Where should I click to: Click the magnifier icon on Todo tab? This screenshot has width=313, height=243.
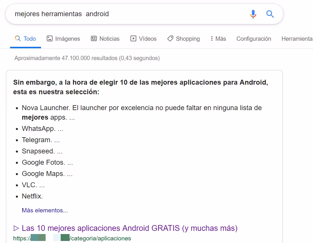click(x=18, y=38)
